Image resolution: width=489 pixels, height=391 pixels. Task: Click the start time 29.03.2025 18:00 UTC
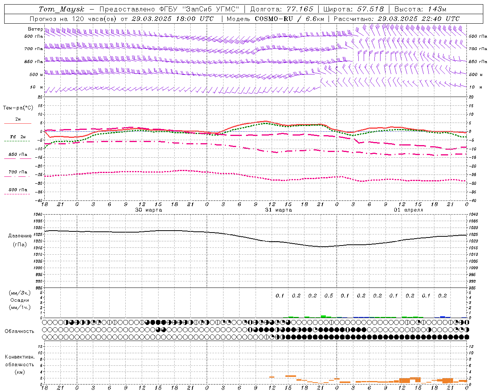173,19
